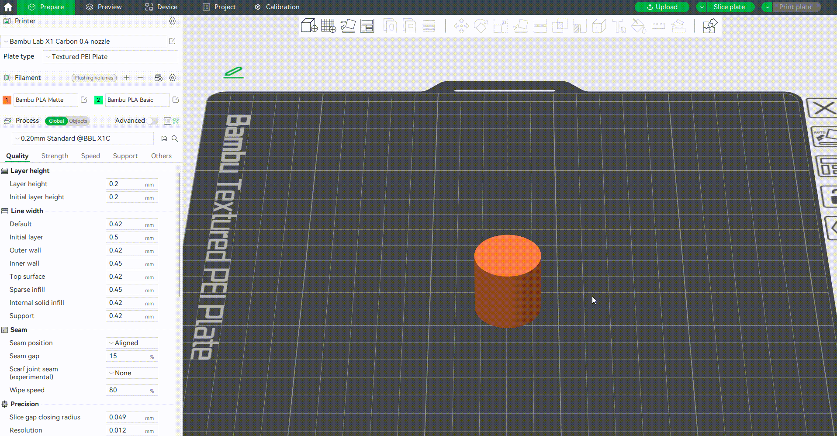837x436 pixels.
Task: Open the Calibration tab
Action: point(277,7)
